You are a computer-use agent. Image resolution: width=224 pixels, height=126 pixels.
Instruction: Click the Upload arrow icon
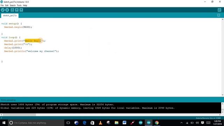(x=7, y=10)
